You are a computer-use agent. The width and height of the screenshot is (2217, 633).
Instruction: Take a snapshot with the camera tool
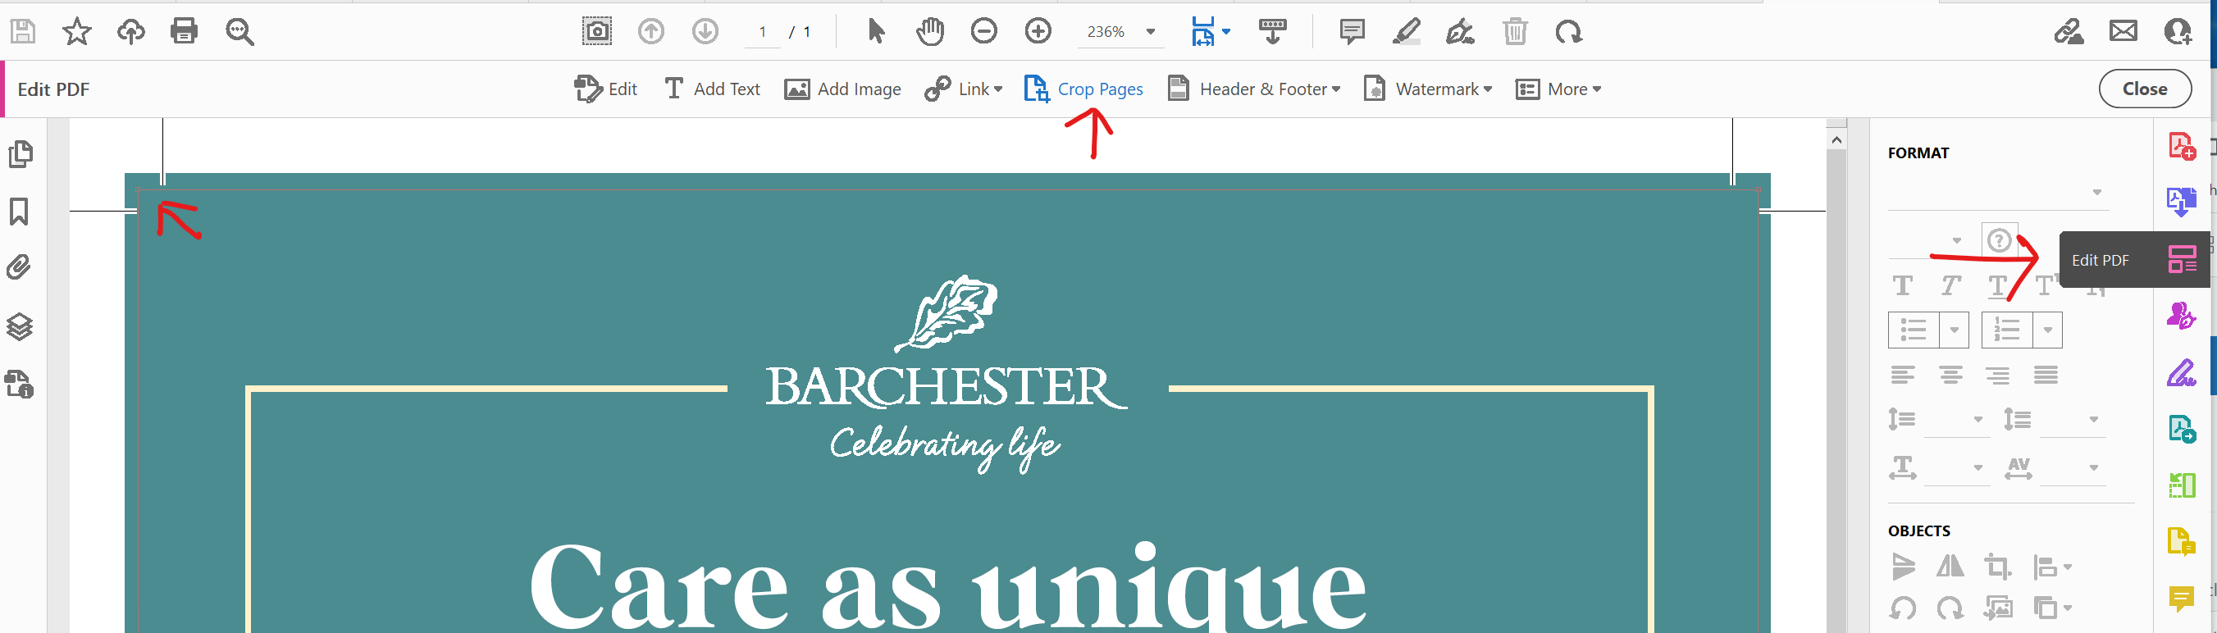(596, 32)
